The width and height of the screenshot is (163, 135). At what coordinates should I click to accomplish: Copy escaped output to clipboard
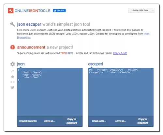tap(142, 121)
